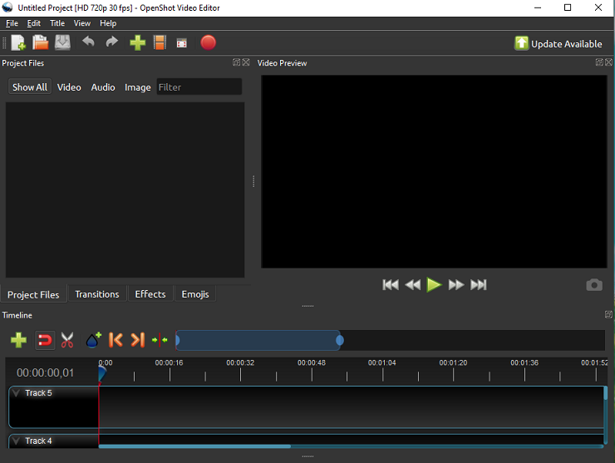The width and height of the screenshot is (615, 463).
Task: Open the Track 4 dropdown arrow
Action: tap(16, 441)
